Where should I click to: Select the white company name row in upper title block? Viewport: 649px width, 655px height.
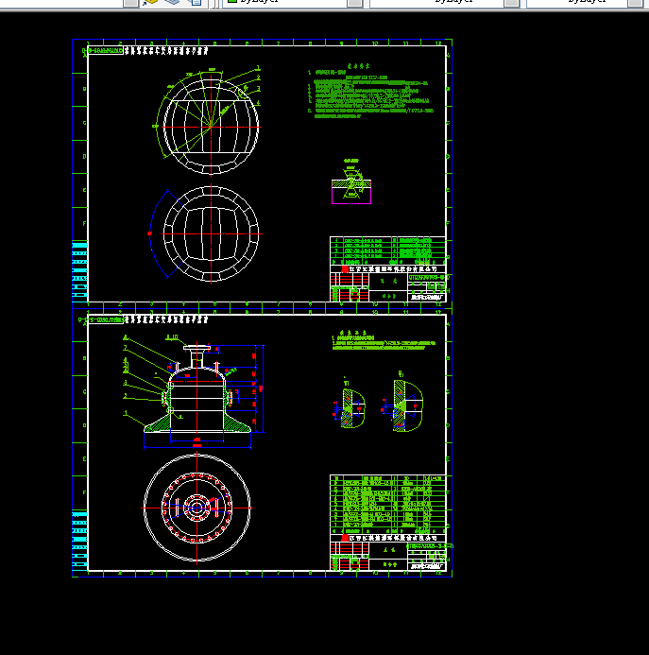(x=387, y=269)
